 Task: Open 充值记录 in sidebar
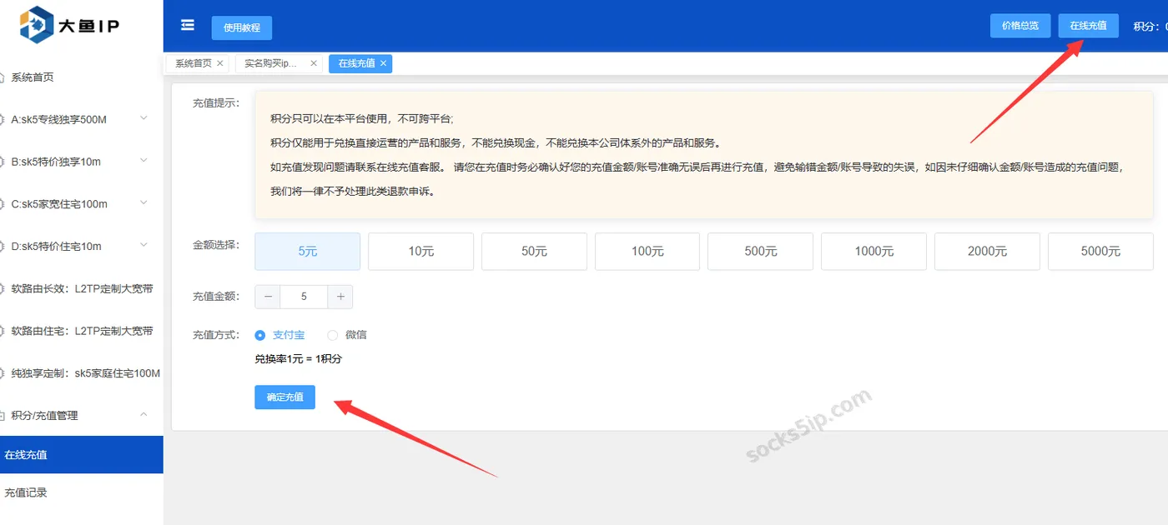(81, 492)
